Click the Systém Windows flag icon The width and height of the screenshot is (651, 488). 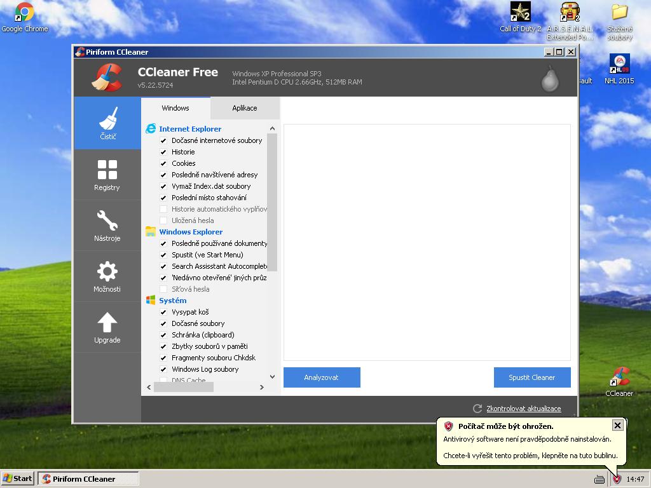point(151,300)
